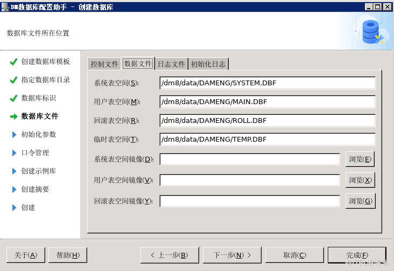
Task: Cancel the wizard with 取消(C)
Action: point(294,255)
